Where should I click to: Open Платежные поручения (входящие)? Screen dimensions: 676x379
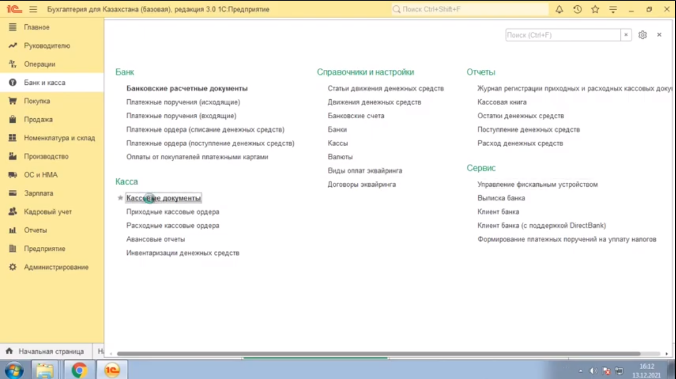point(181,116)
